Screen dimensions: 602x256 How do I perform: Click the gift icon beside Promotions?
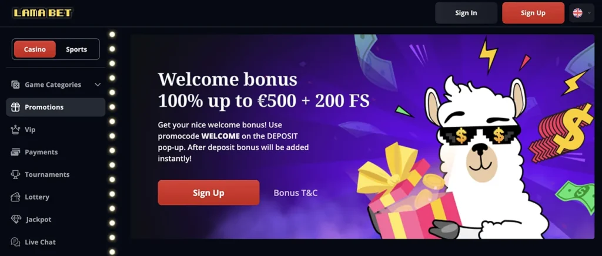click(x=15, y=107)
